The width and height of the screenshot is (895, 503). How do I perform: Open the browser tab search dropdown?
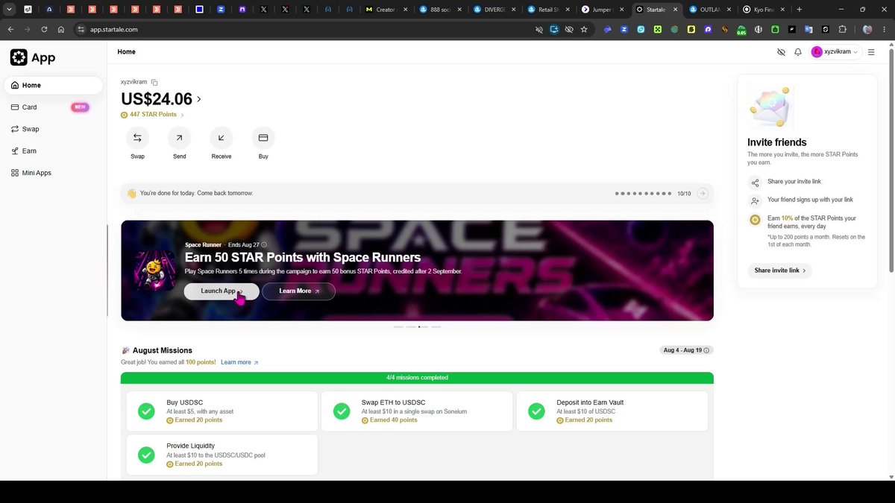point(10,10)
